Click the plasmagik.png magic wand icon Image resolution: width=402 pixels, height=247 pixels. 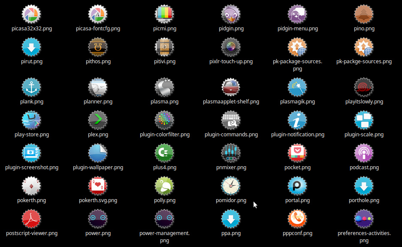coord(297,87)
